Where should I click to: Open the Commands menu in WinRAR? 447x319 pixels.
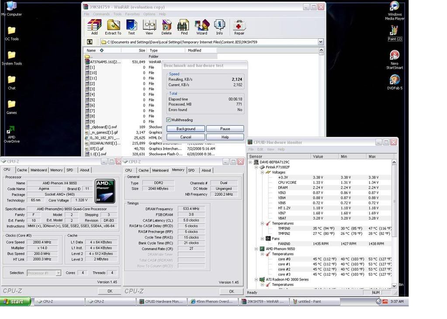click(101, 14)
